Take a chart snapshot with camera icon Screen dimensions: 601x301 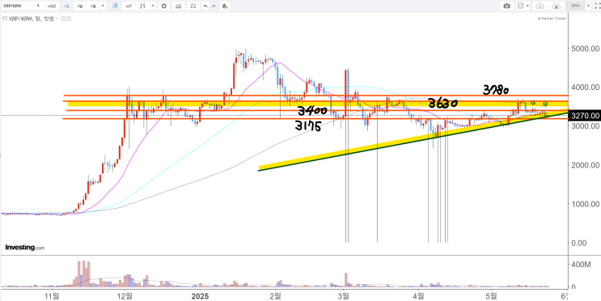pos(506,6)
